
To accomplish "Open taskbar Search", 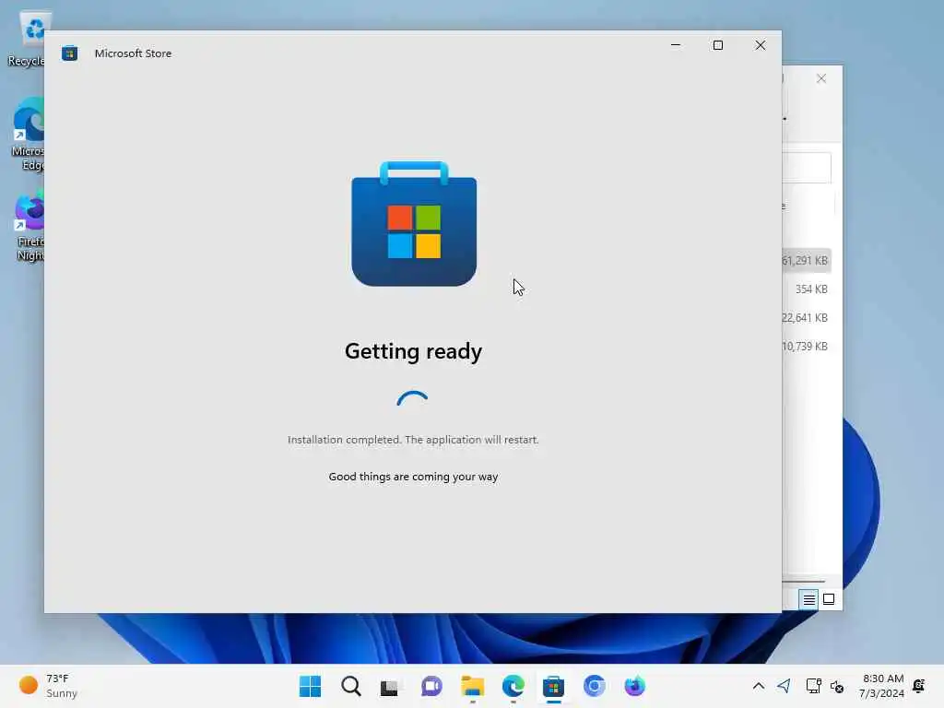I will pos(351,686).
